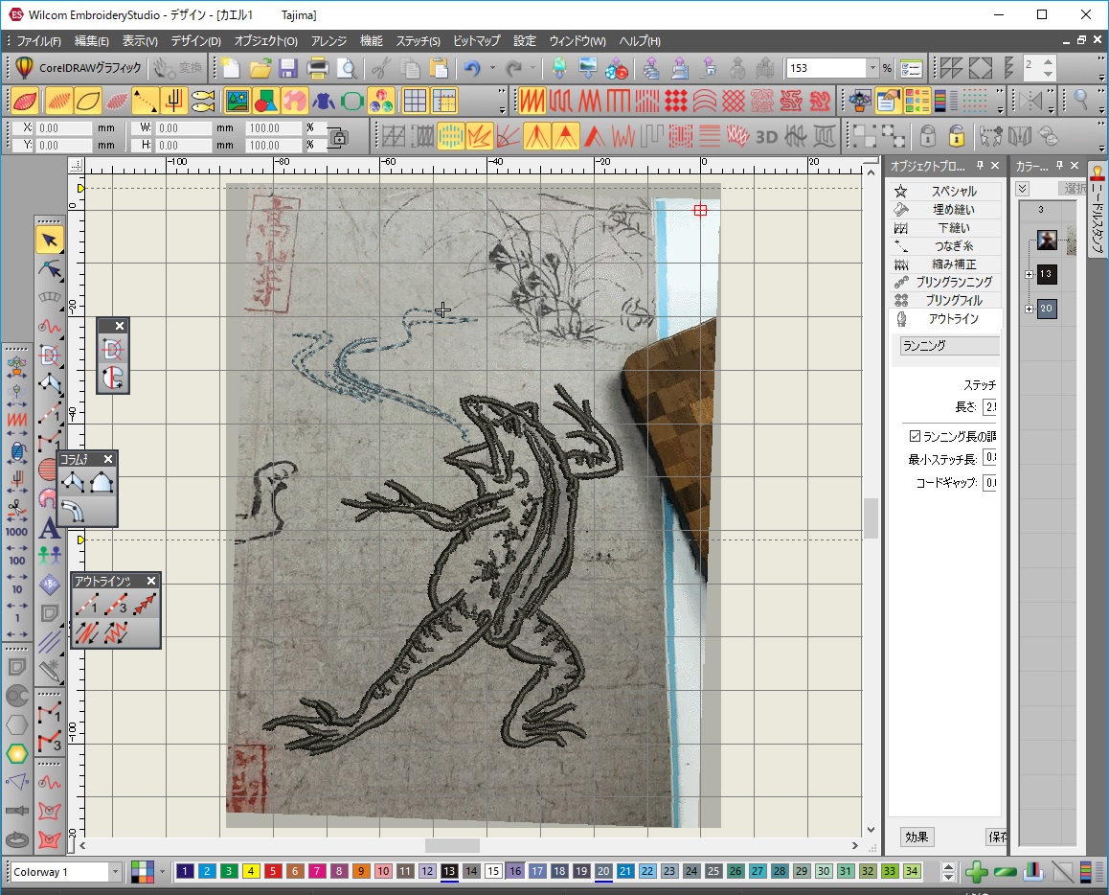Switch to the スペシャル properties tab
Screen dimensions: 1109x895
click(x=946, y=191)
